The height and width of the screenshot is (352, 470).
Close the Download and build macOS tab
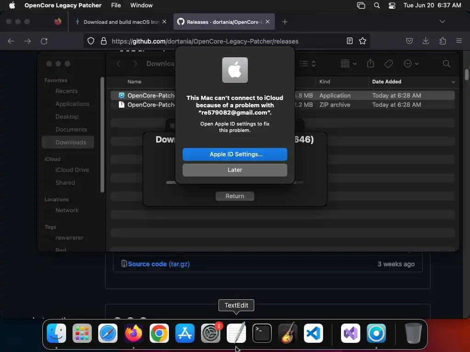click(x=164, y=22)
